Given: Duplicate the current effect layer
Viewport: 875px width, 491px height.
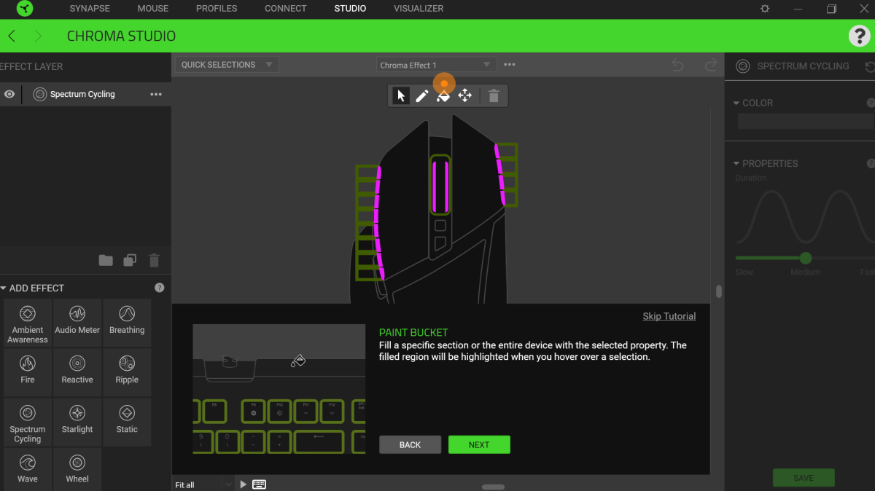Looking at the screenshot, I should pyautogui.click(x=129, y=260).
